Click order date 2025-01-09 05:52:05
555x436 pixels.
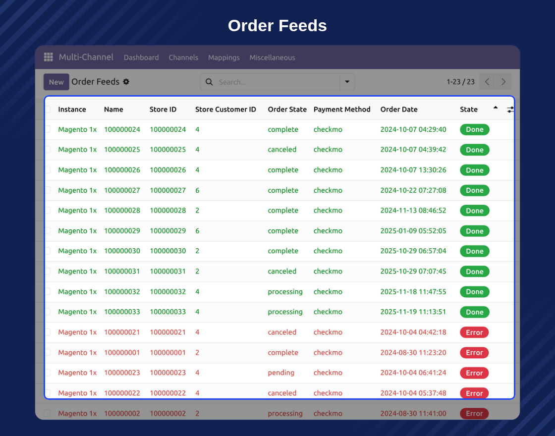(x=413, y=231)
